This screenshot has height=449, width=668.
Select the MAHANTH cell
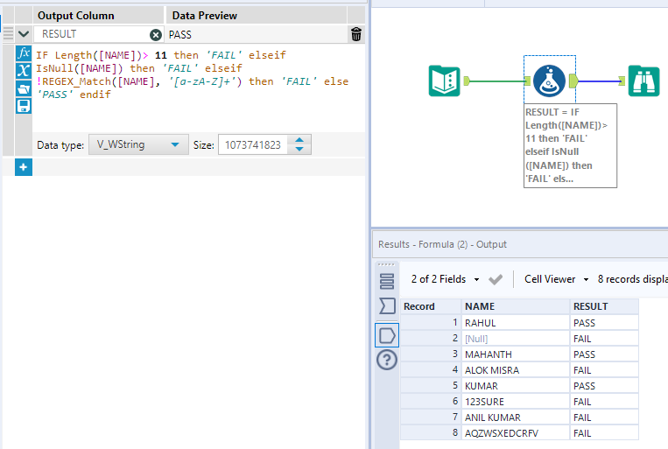pos(516,354)
